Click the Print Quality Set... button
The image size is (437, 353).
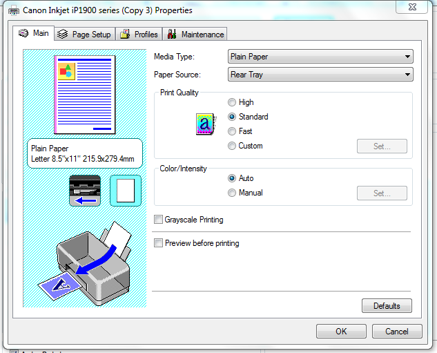click(x=382, y=146)
